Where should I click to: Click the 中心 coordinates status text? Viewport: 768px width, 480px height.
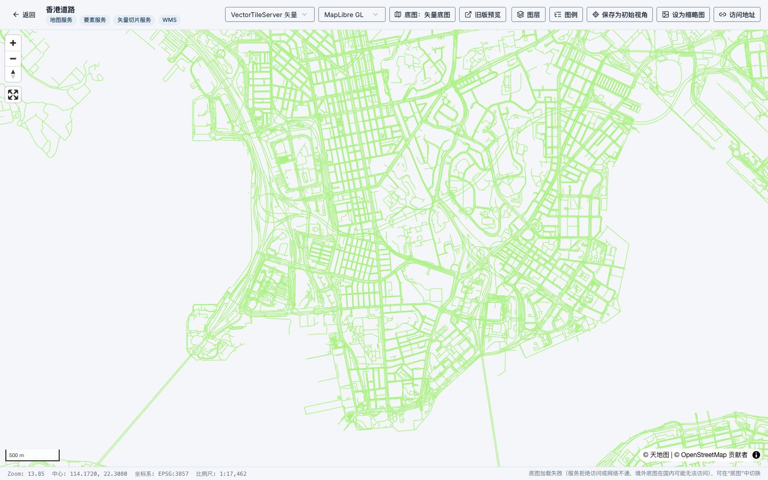[x=90, y=474]
